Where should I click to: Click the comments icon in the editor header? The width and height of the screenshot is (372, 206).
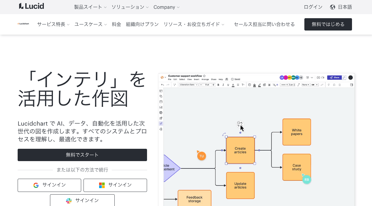[308, 77]
